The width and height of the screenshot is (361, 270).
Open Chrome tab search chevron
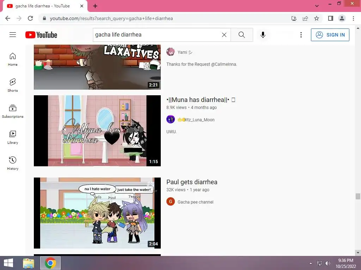tap(317, 6)
